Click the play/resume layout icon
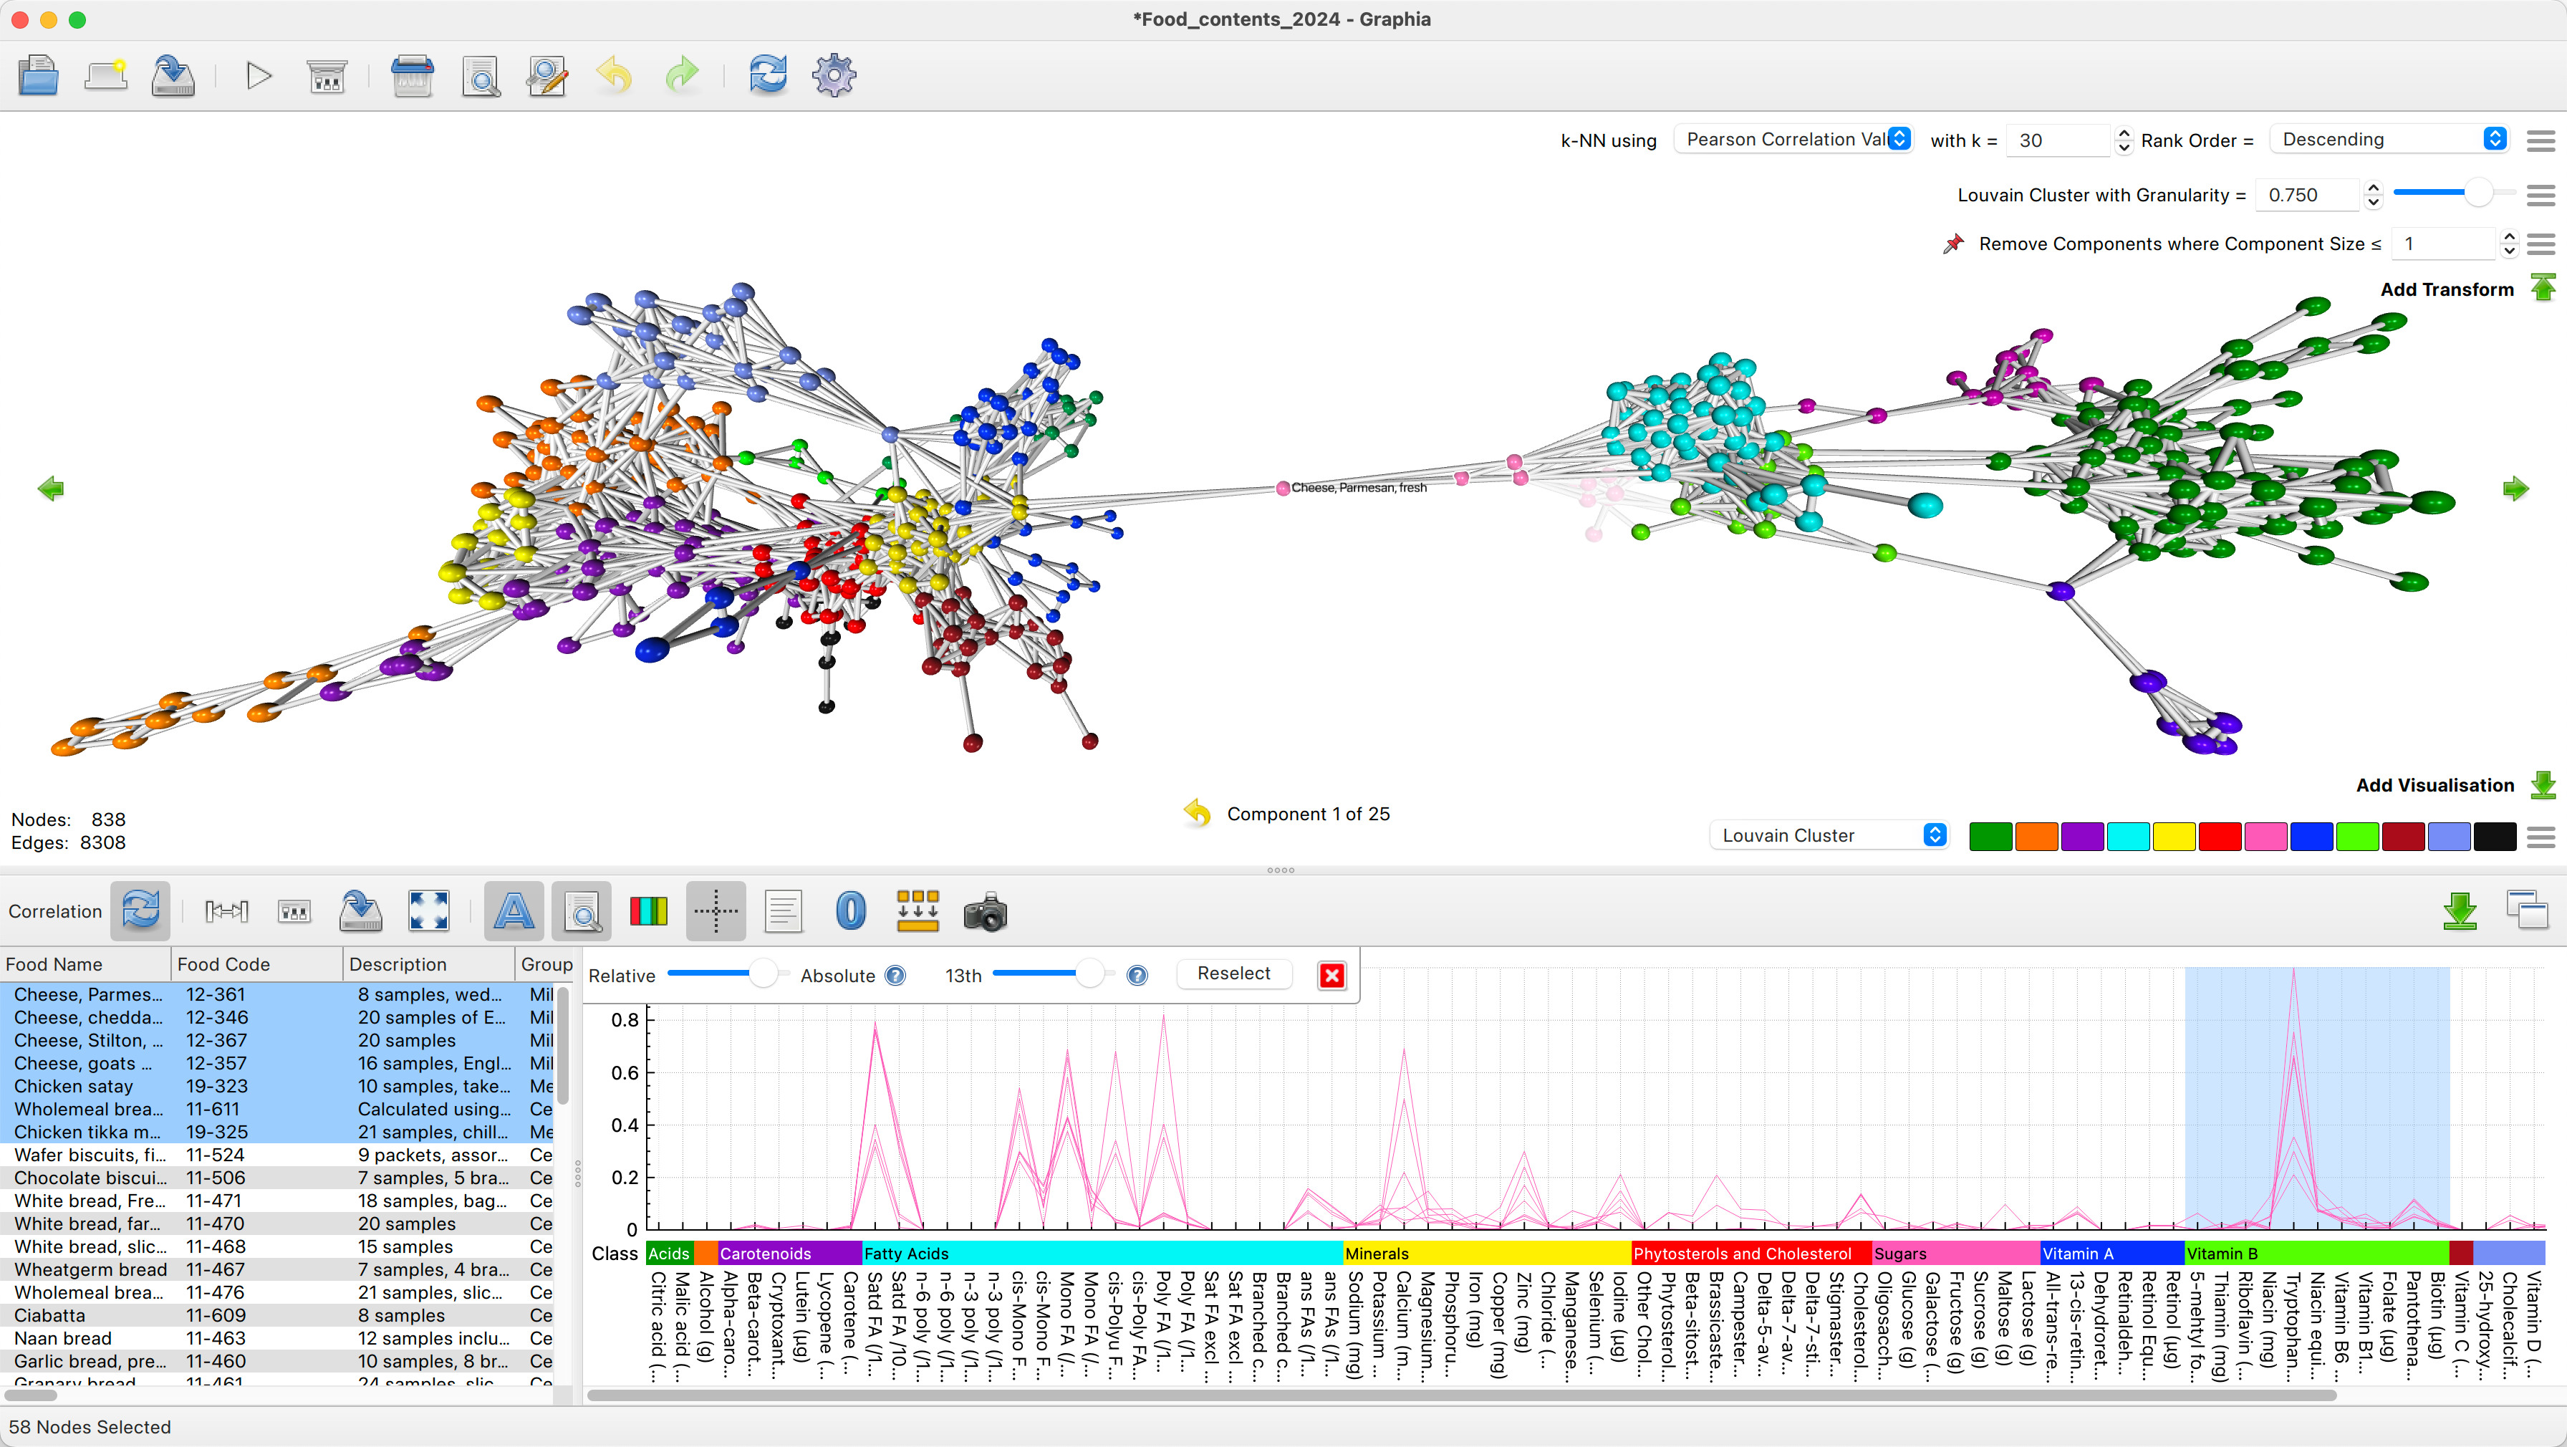 259,76
